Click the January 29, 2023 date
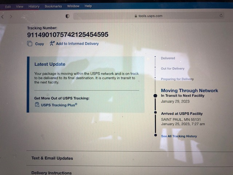Image resolution: width=233 pixels, height=175 pixels. click(x=175, y=101)
